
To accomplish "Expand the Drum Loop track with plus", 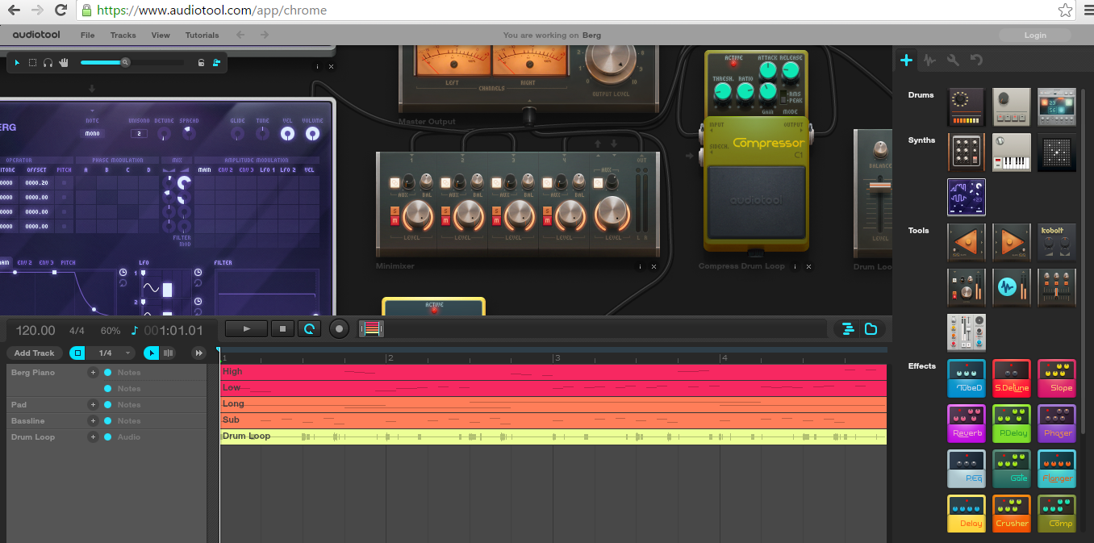I will pos(93,437).
